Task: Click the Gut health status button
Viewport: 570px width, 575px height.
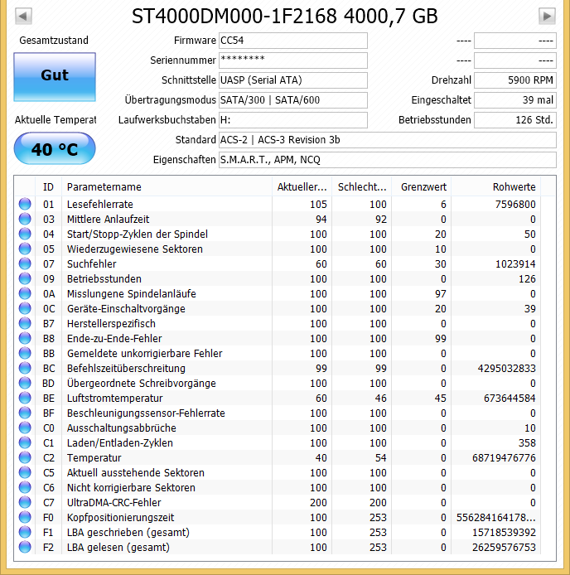Action: (55, 77)
